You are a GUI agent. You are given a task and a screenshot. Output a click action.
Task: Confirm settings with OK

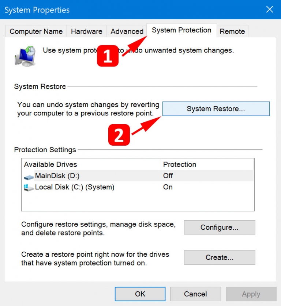pyautogui.click(x=140, y=294)
